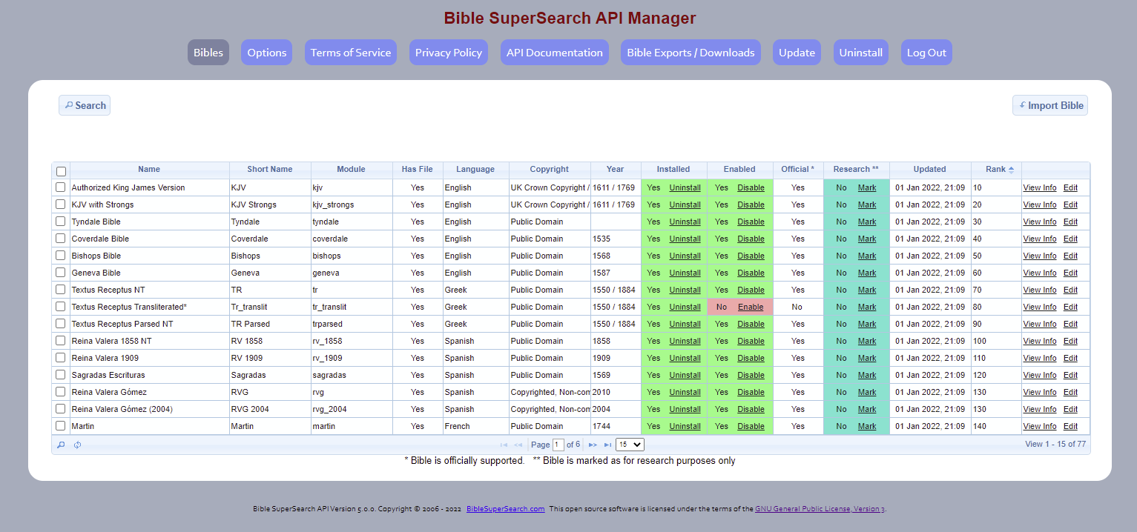
Task: Select the Coverdale Bible row checkbox
Action: pos(61,239)
